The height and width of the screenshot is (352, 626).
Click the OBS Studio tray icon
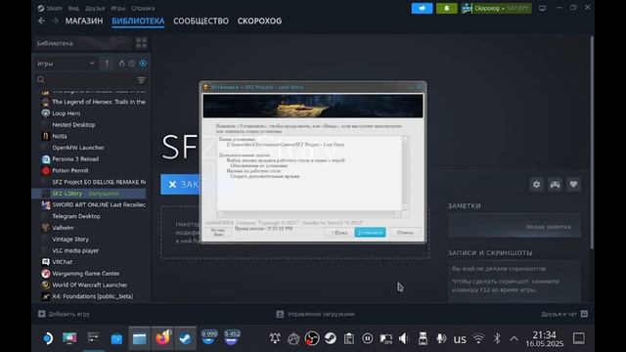tap(312, 339)
